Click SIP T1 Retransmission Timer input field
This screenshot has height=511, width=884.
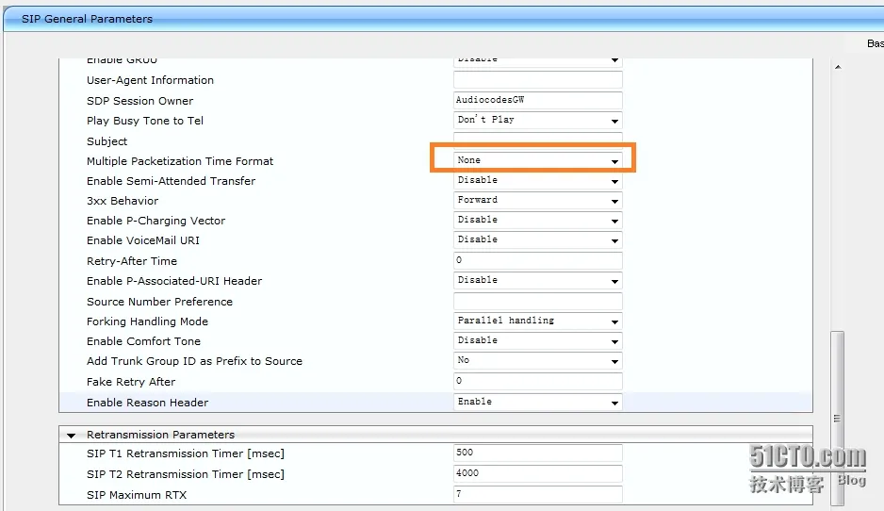pyautogui.click(x=537, y=453)
